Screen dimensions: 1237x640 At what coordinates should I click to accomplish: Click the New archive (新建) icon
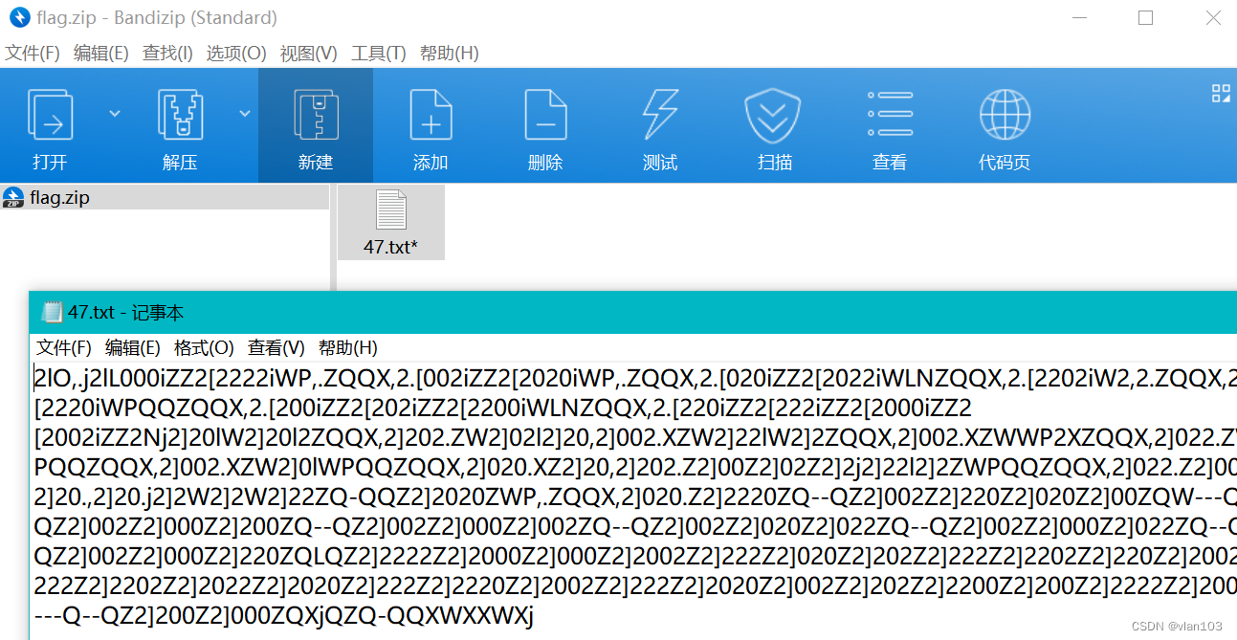click(316, 115)
